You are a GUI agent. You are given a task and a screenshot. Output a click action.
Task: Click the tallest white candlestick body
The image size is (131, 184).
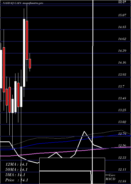tap(24, 53)
